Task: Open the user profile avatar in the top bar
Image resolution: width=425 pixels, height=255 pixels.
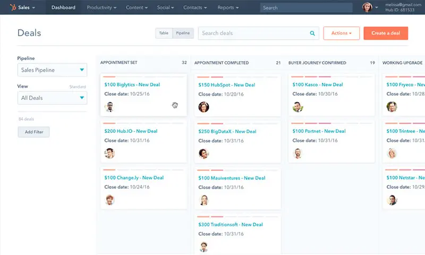Action: pyautogui.click(x=367, y=7)
